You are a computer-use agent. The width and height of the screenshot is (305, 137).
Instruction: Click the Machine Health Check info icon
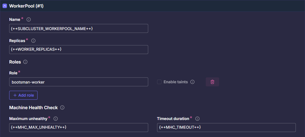pos(62,107)
